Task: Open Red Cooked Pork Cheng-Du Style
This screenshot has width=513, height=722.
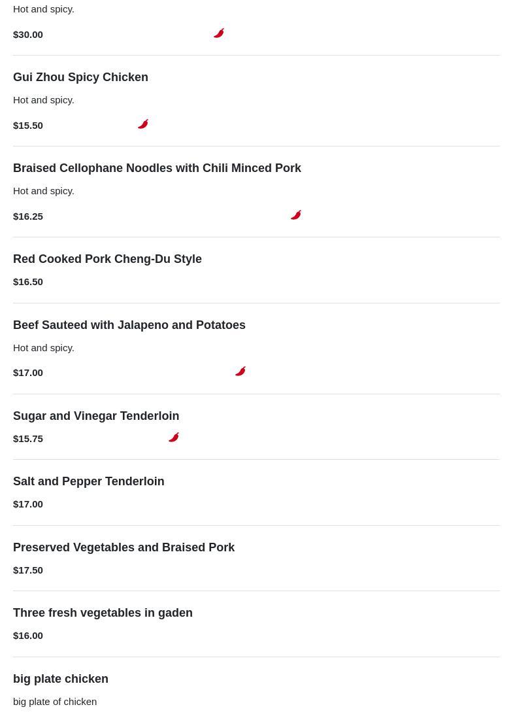Action: (x=107, y=259)
